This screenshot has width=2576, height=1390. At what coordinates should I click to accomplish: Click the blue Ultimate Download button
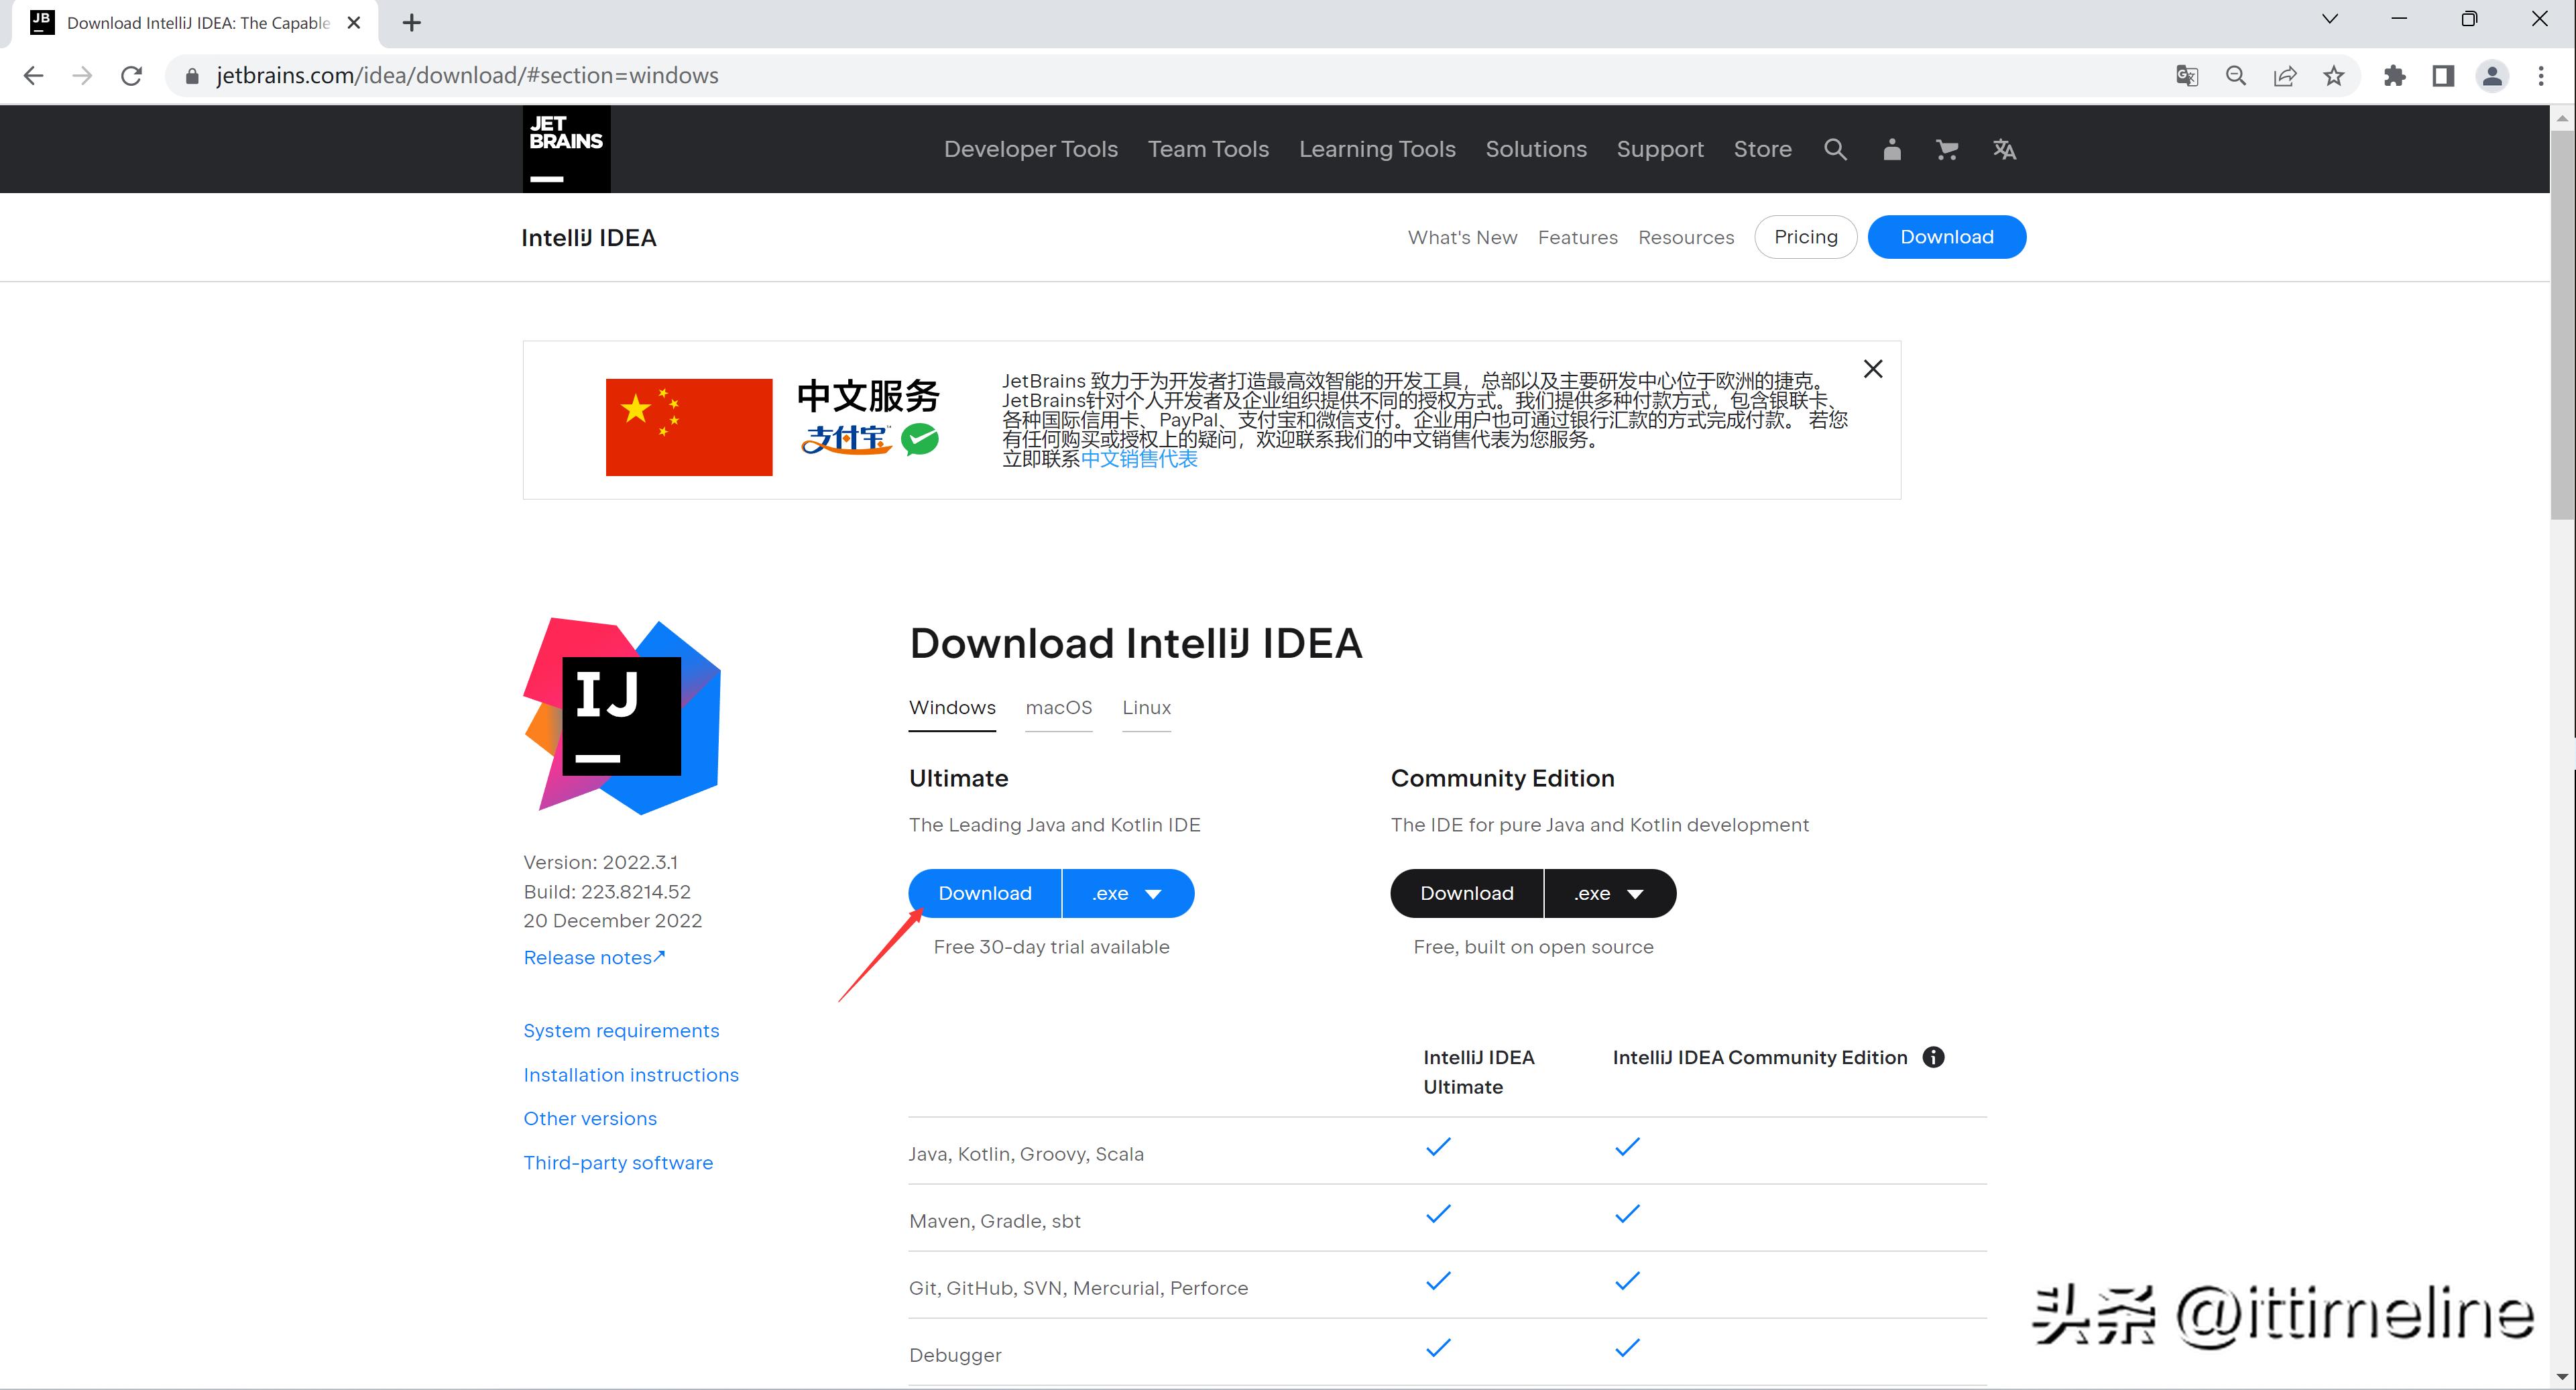(x=985, y=893)
